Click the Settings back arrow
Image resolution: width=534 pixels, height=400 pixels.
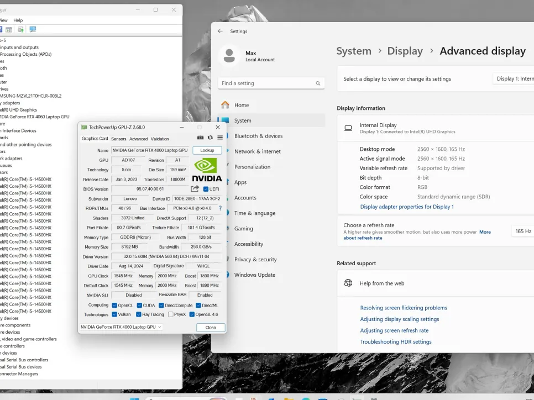click(x=220, y=31)
